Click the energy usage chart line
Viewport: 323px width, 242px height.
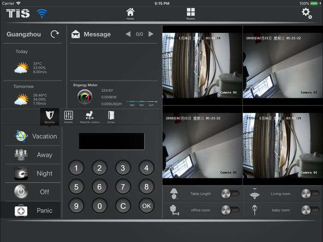point(142,101)
